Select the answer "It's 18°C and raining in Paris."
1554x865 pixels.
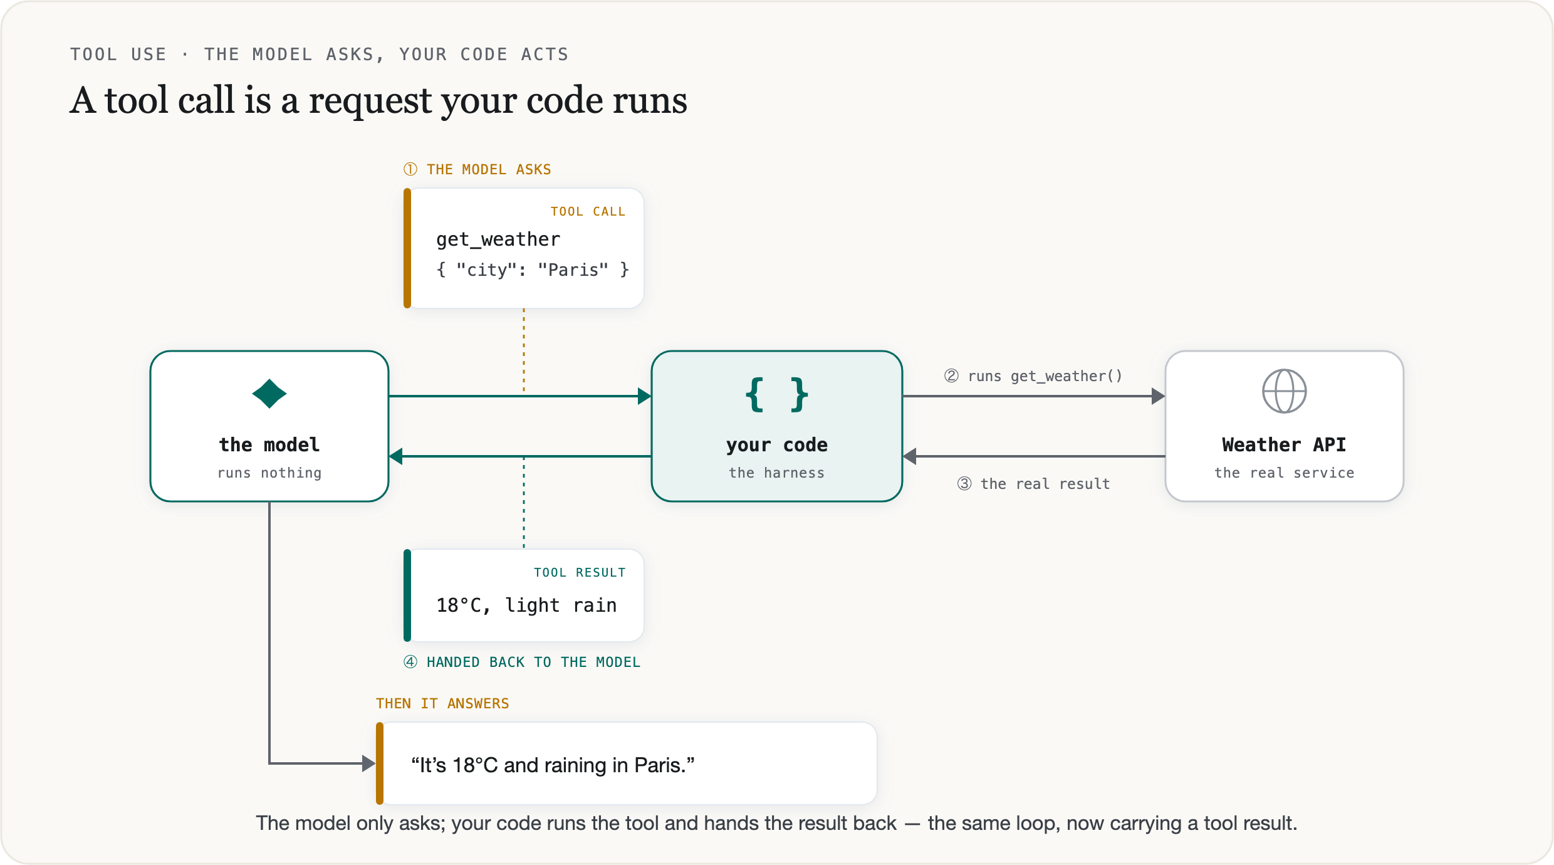pos(553,765)
